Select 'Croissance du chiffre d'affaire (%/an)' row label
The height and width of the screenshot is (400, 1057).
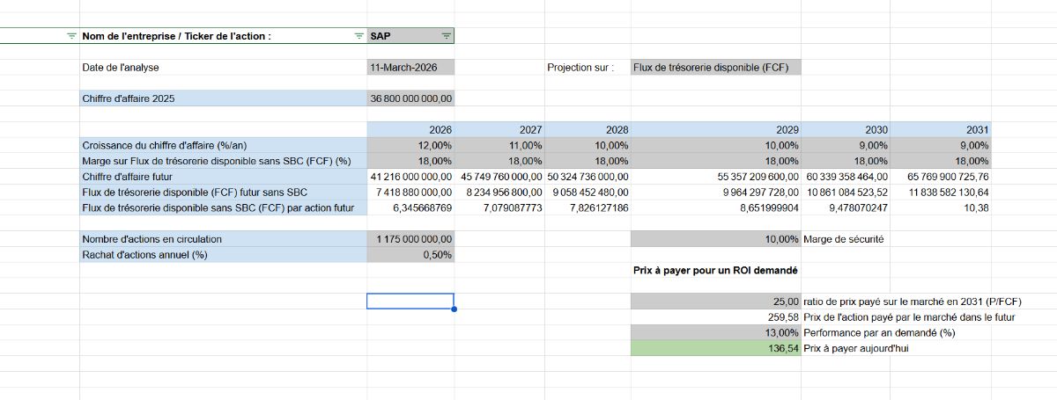(223, 146)
